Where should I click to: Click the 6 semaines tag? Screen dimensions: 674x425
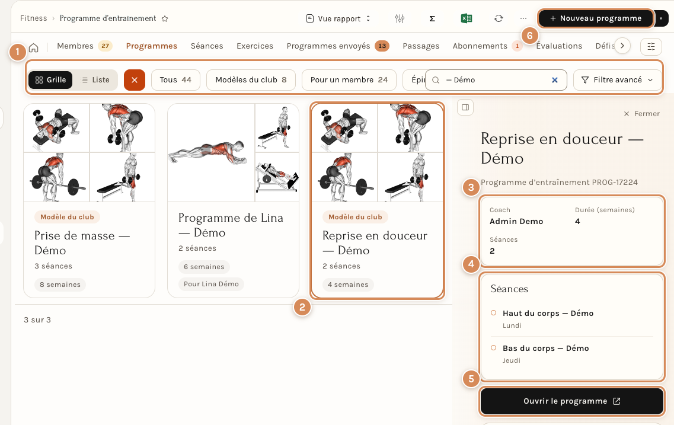[204, 267]
